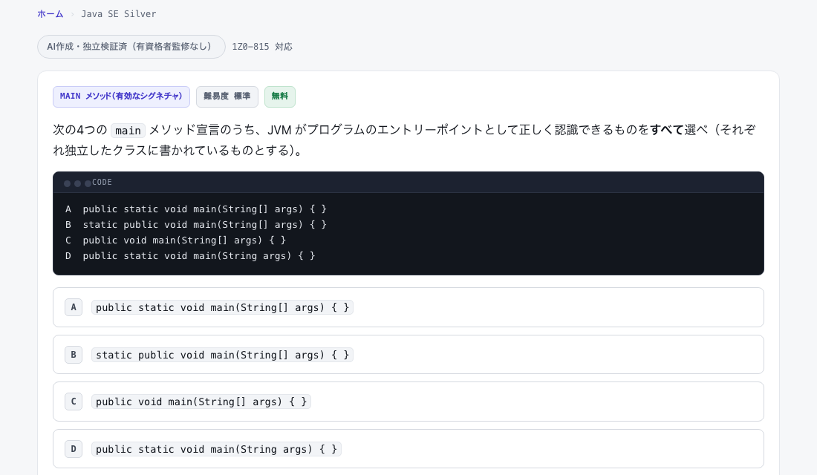The height and width of the screenshot is (475, 817).
Task: Click code line B in the dark code block
Action: (x=196, y=224)
